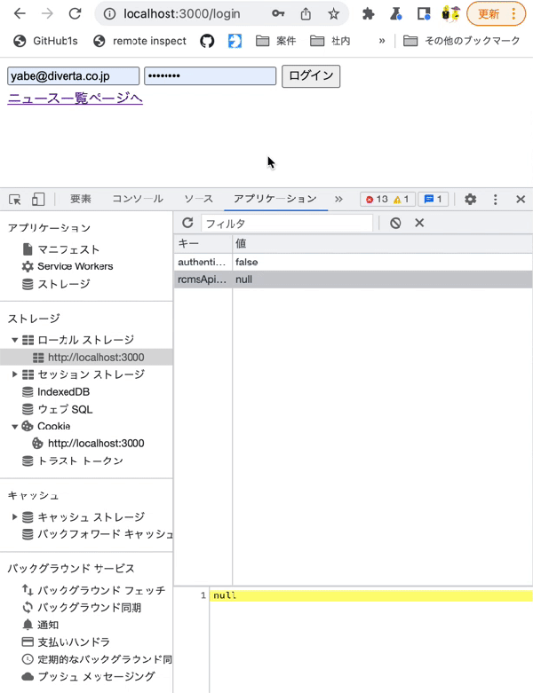The image size is (533, 693).
Task: Select the rcmsApi... key cell
Action: click(203, 280)
